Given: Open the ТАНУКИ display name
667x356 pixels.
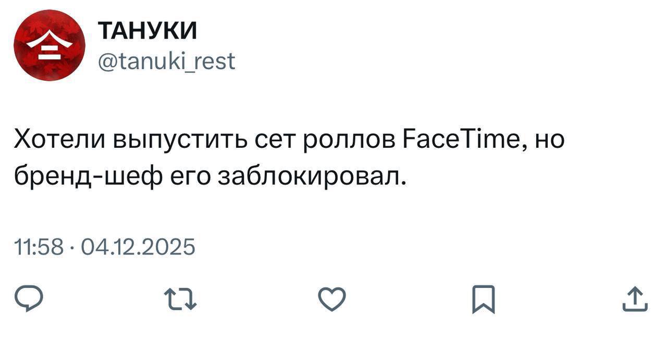Looking at the screenshot, I should (x=147, y=32).
